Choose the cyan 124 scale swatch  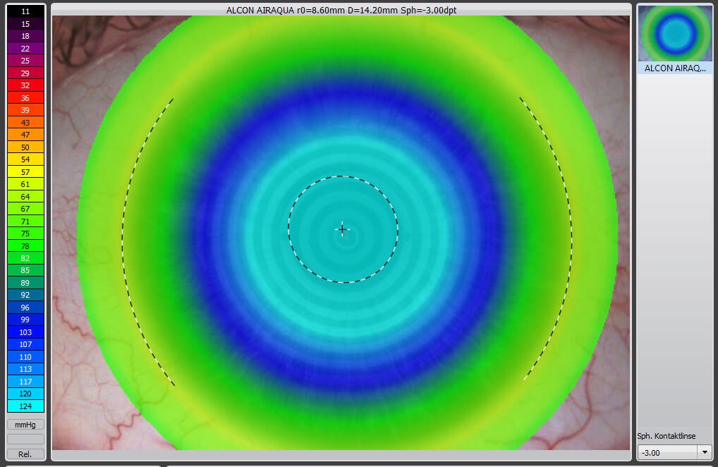pos(25,406)
